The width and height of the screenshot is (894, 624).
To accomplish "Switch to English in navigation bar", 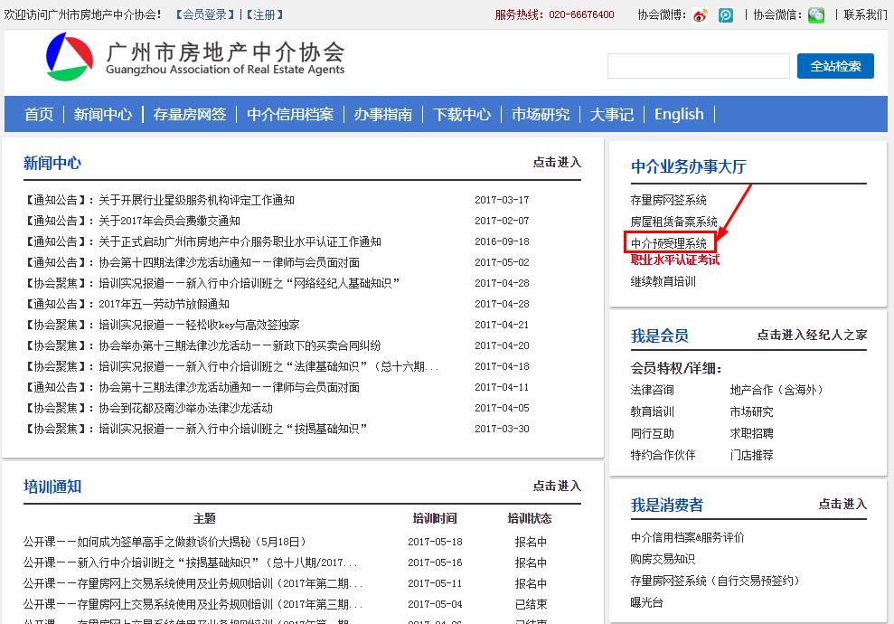I will pyautogui.click(x=679, y=115).
